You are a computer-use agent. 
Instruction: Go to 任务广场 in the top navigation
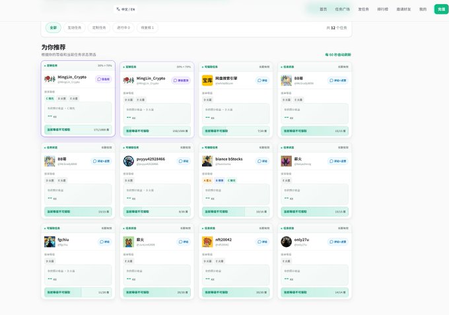coord(342,9)
